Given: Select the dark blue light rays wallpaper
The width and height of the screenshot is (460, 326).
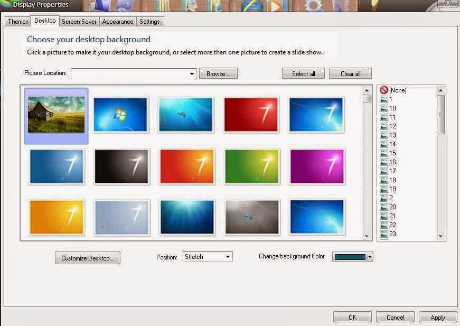Looking at the screenshot, I should tap(187, 217).
